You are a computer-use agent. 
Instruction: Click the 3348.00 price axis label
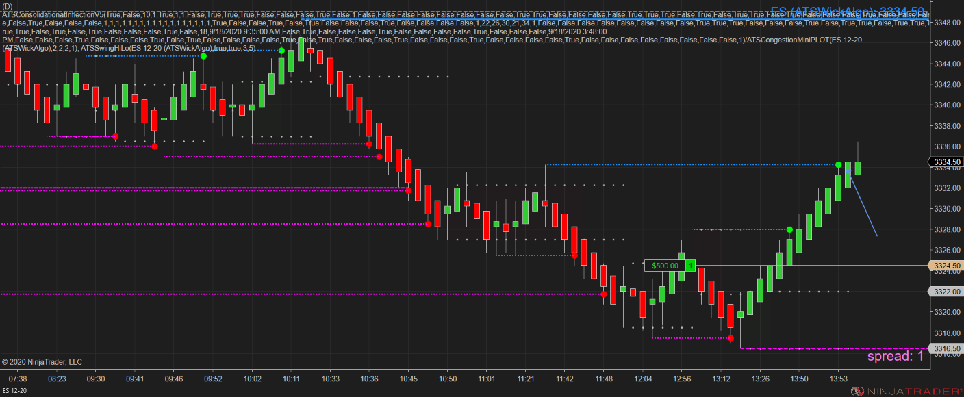tap(948, 23)
